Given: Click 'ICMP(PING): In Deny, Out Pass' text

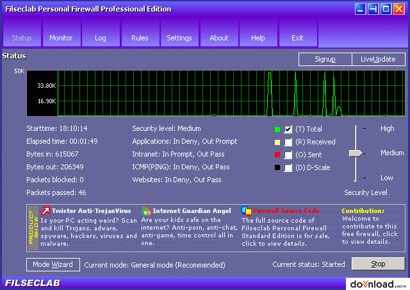Looking at the screenshot, I should click(181, 167).
